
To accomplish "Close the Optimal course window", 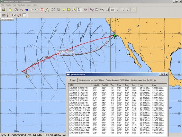I will (x=166, y=75).
